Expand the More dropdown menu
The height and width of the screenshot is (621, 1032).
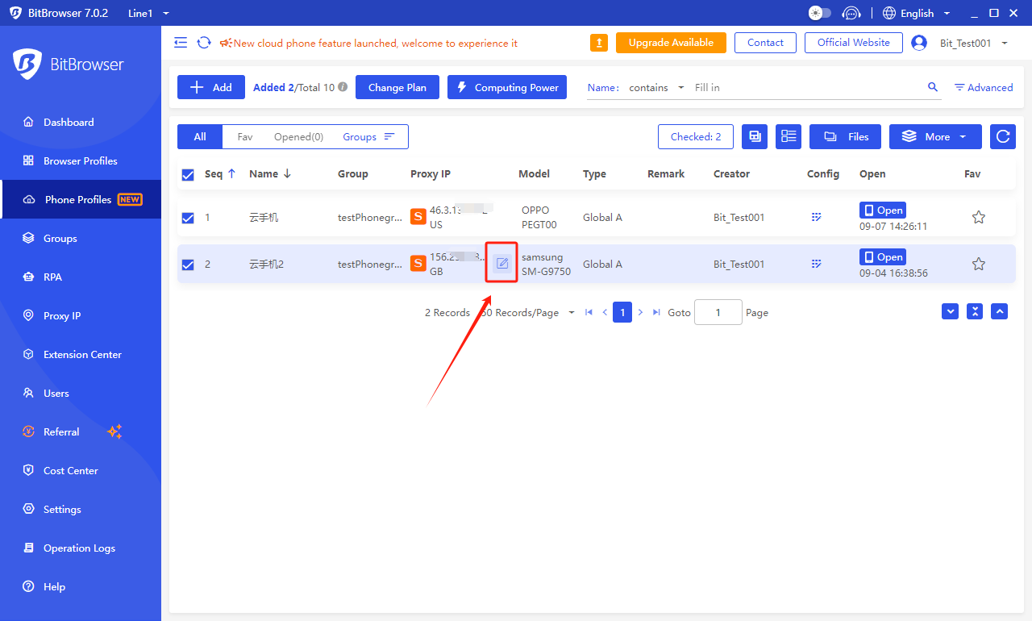(935, 137)
